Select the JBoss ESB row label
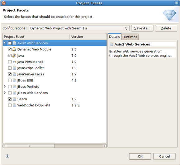180x165 pixels. coord(25,80)
